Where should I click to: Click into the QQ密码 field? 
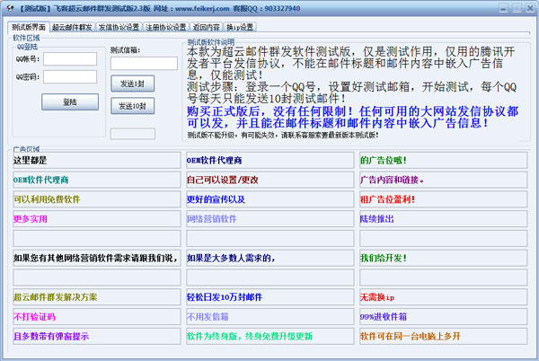pos(70,78)
